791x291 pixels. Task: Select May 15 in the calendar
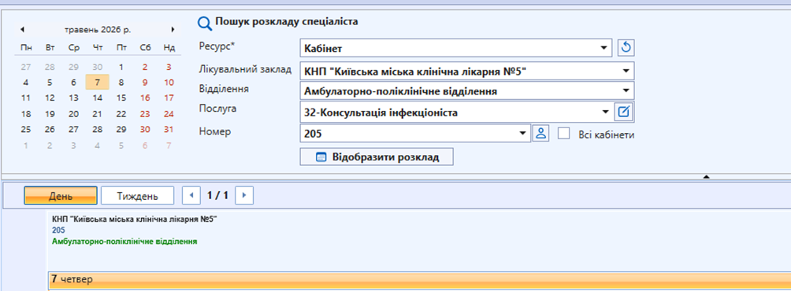click(x=121, y=98)
